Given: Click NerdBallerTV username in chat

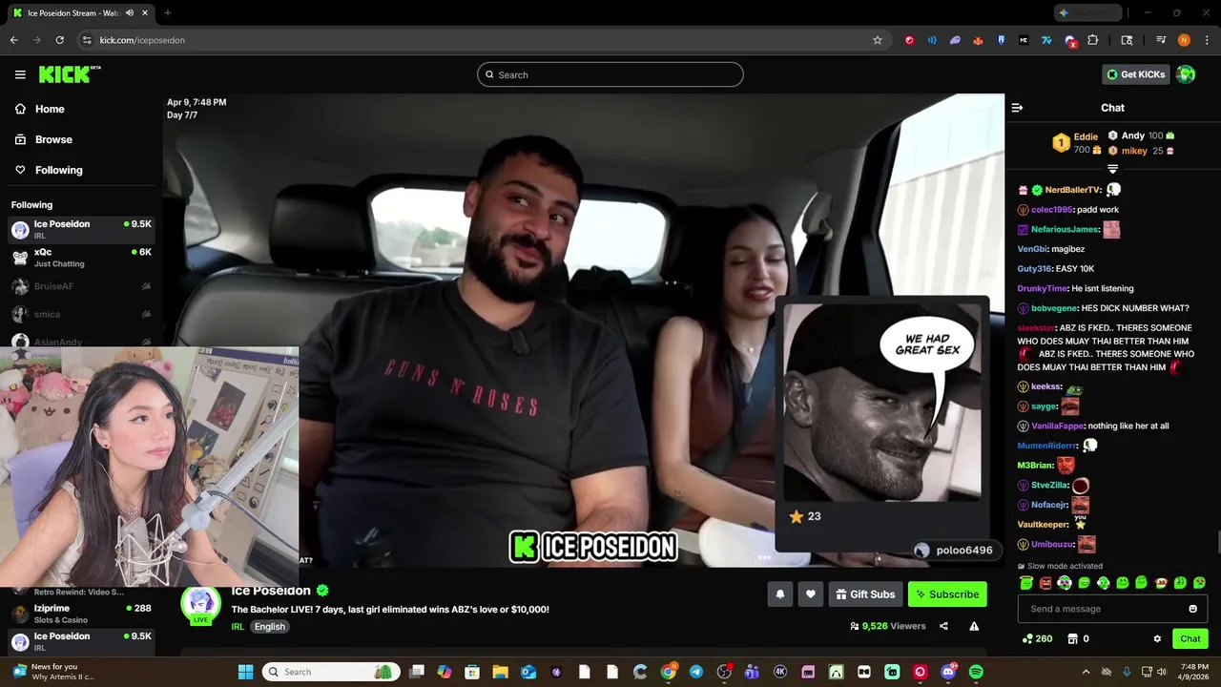Looking at the screenshot, I should point(1073,190).
